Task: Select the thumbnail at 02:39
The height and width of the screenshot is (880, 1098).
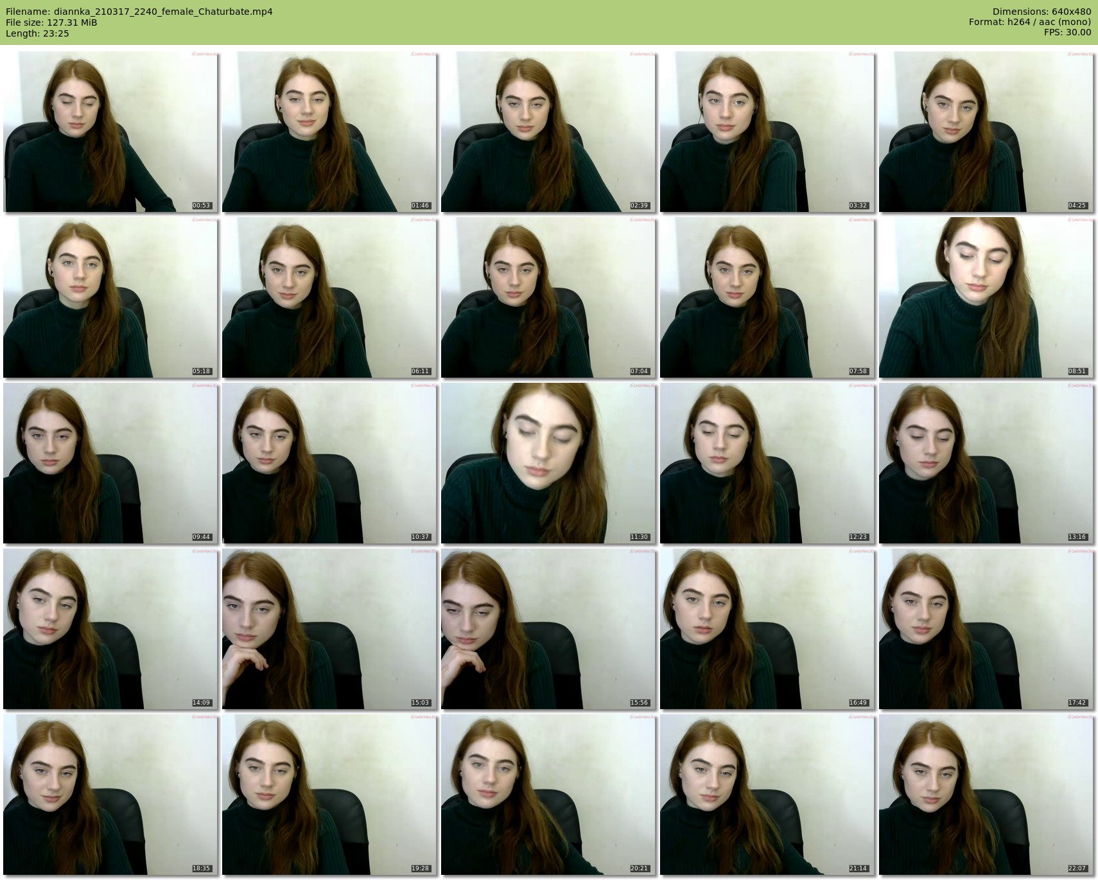Action: pos(548,132)
